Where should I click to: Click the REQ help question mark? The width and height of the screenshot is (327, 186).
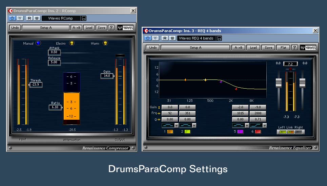coord(295,48)
